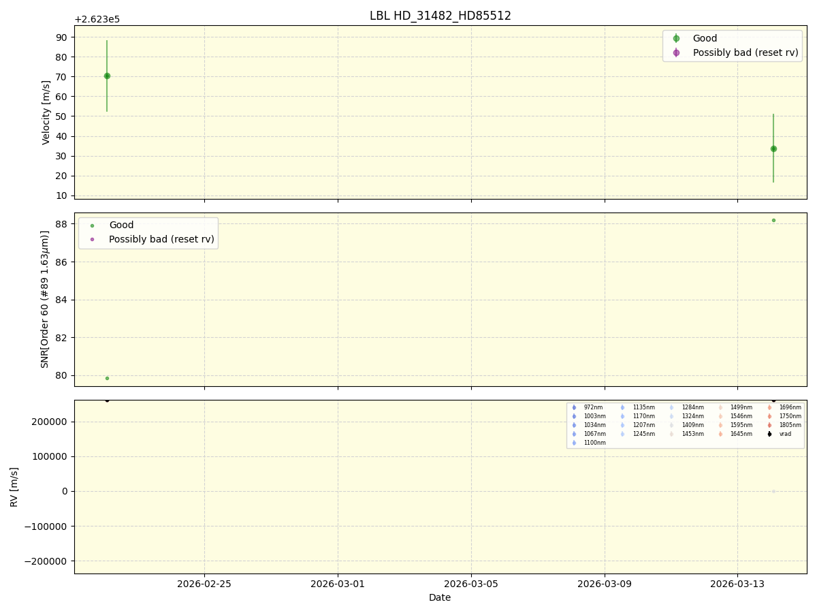Screen dimensions: 817x613
Task: Select the SNR data point near 80
Action: tap(107, 378)
